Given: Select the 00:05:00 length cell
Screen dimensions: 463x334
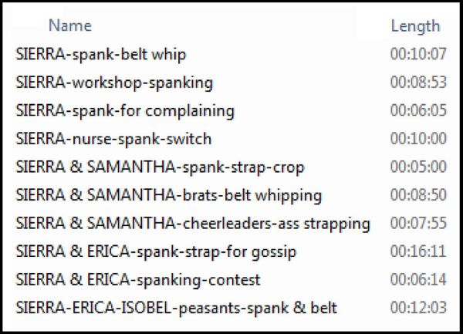Looking at the screenshot, I should [418, 167].
